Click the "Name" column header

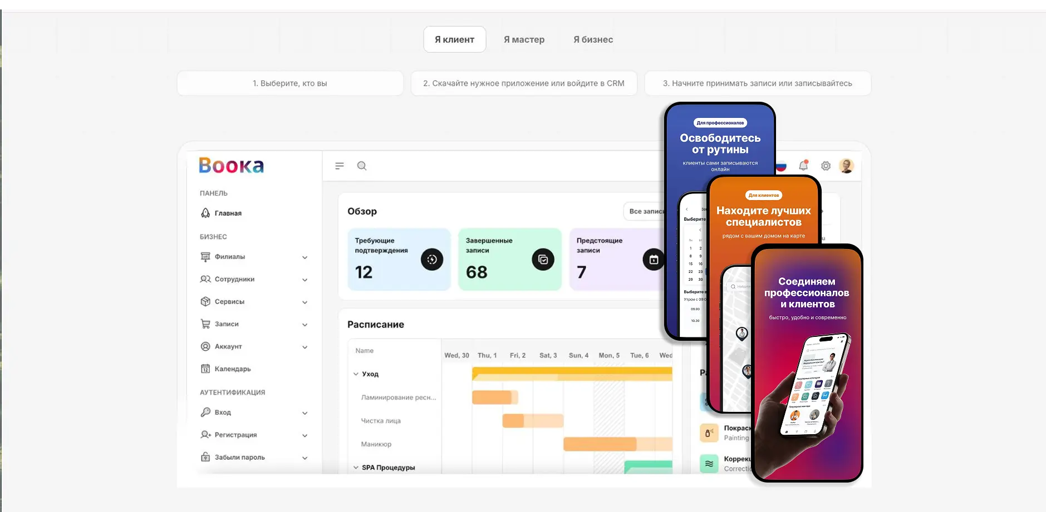coord(365,351)
